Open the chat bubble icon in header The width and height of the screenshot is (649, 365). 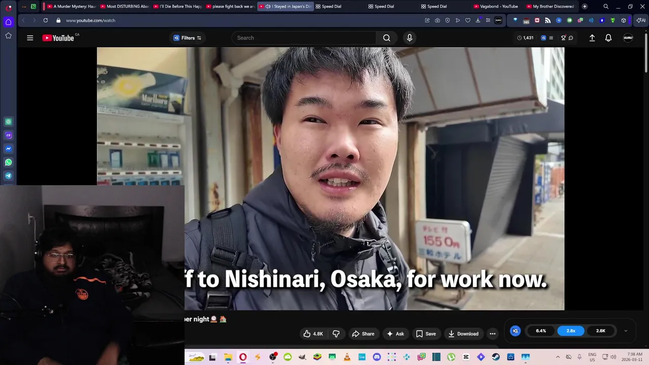point(571,38)
